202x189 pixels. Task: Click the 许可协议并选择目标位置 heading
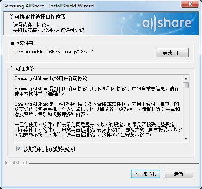38,17
